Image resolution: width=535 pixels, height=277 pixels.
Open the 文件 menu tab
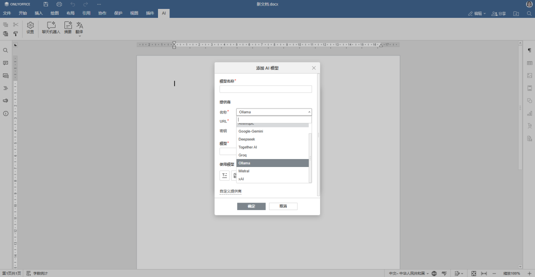7,13
